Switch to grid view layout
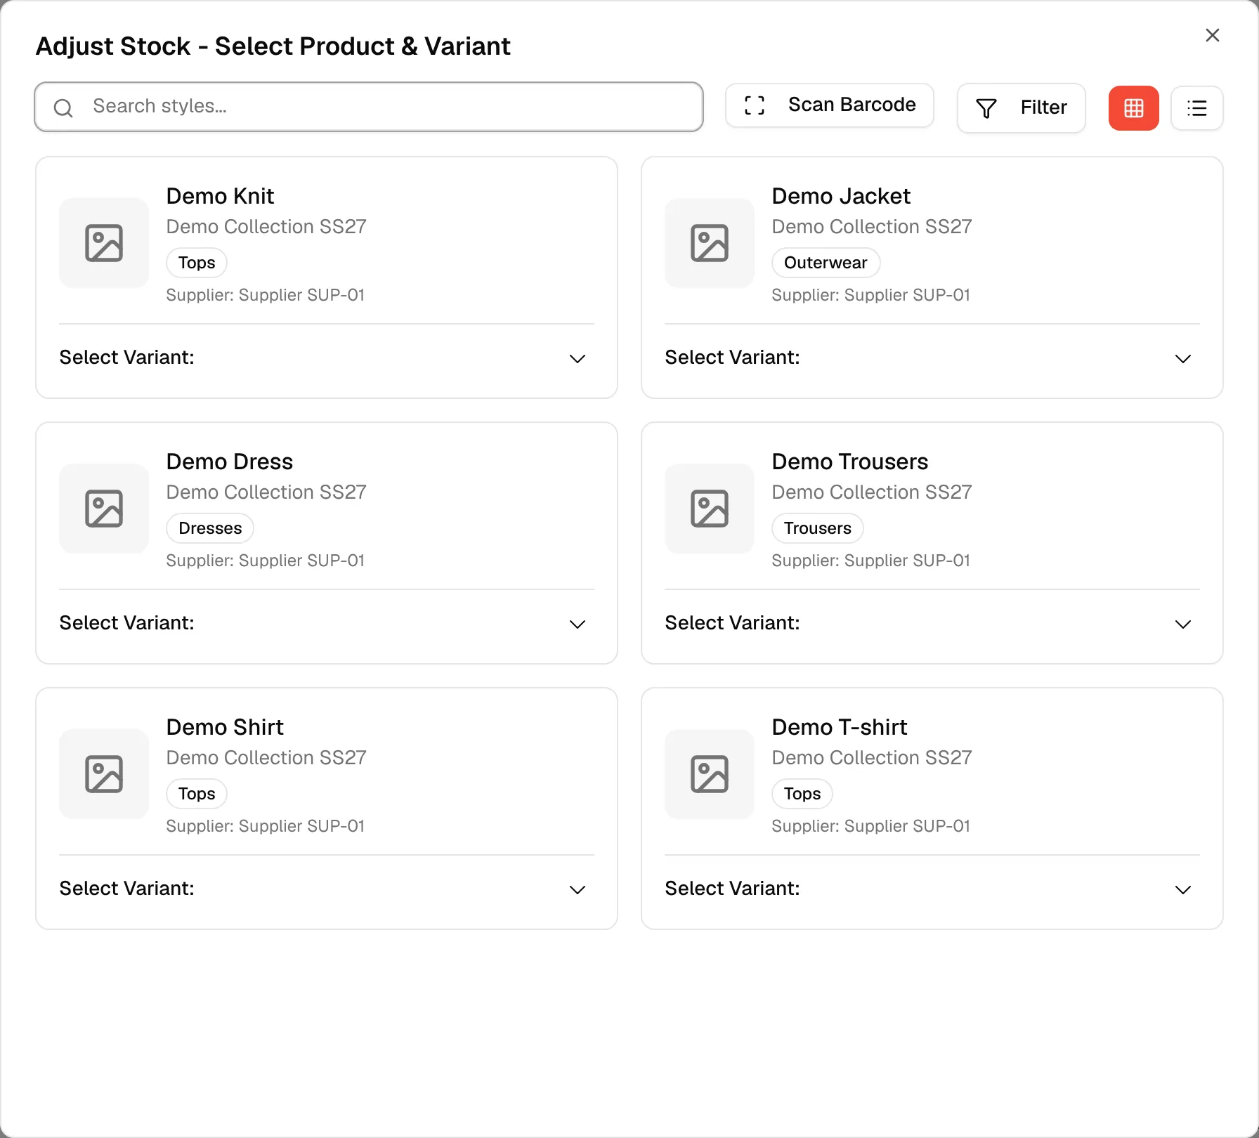 coord(1133,107)
